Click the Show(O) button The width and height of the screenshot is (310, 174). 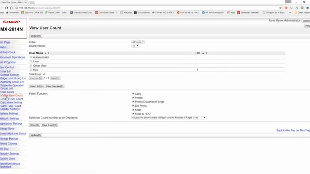[x=34, y=125]
